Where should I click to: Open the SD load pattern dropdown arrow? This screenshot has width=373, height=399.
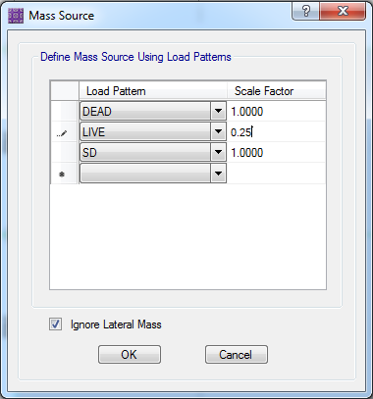click(x=218, y=153)
